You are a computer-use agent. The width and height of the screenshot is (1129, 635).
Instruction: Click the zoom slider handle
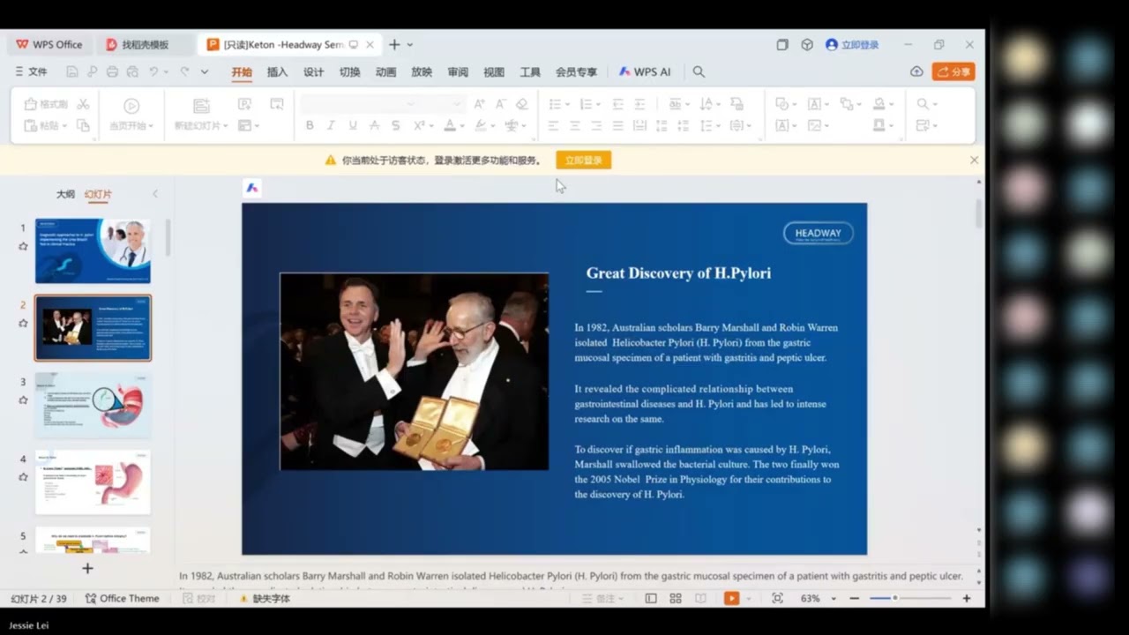click(894, 598)
